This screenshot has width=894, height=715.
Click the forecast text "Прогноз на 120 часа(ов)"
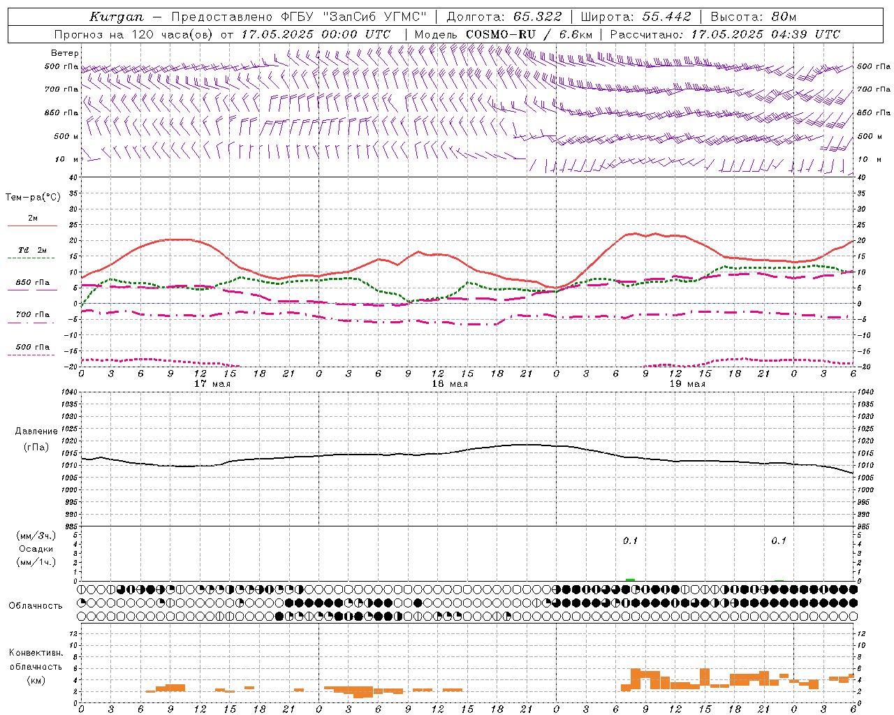tap(133, 34)
